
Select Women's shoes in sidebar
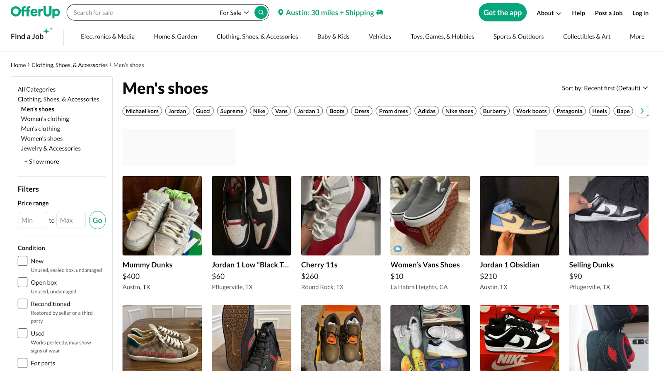tap(42, 139)
